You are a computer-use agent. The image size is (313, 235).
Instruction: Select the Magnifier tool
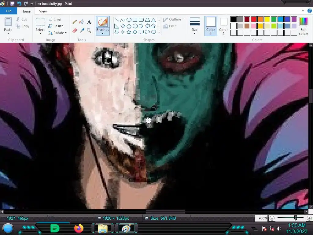pos(89,30)
